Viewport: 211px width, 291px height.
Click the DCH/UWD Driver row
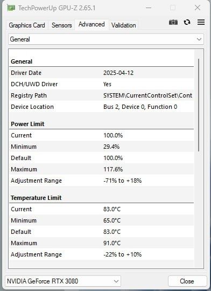101,84
